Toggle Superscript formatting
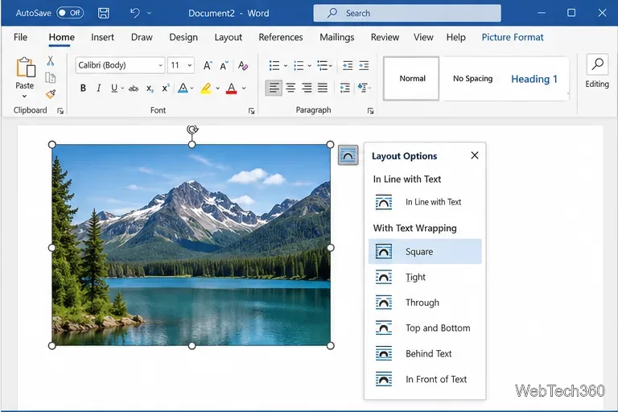The image size is (618, 412). [x=166, y=88]
